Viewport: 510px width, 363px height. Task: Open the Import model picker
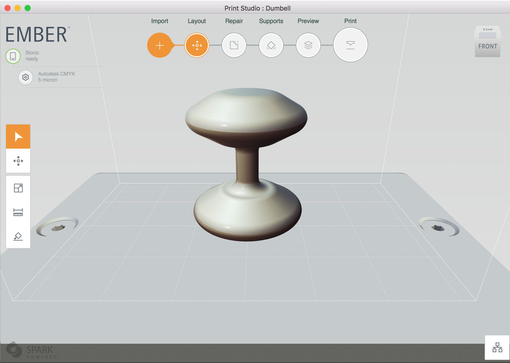coord(160,45)
